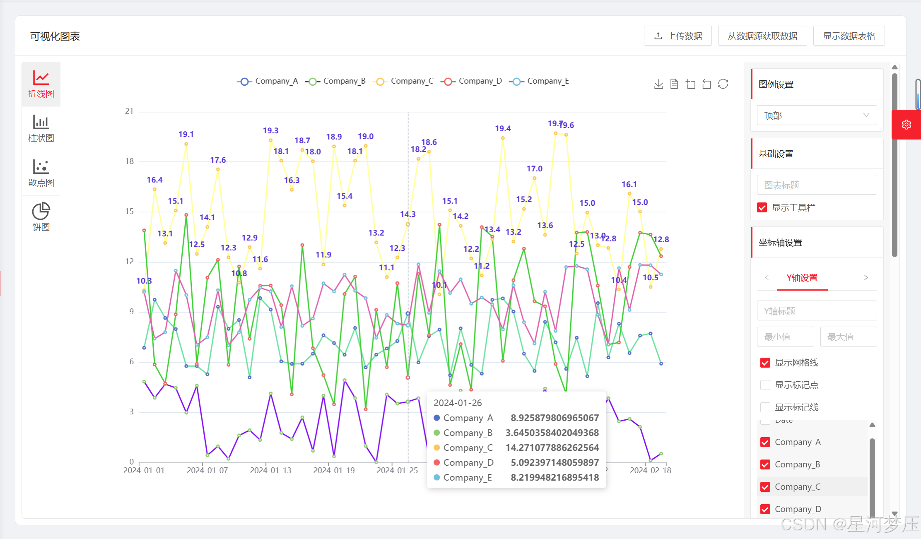Click the refresh/restore chart icon
Viewport: 921px width, 539px height.
click(723, 84)
